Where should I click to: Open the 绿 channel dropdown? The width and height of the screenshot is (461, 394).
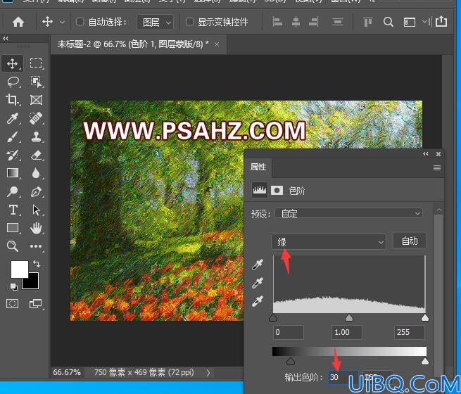click(329, 242)
